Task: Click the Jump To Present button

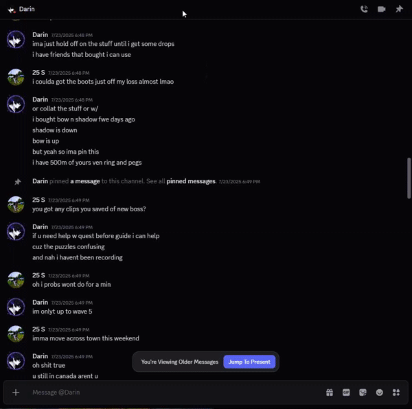Action: 249,362
